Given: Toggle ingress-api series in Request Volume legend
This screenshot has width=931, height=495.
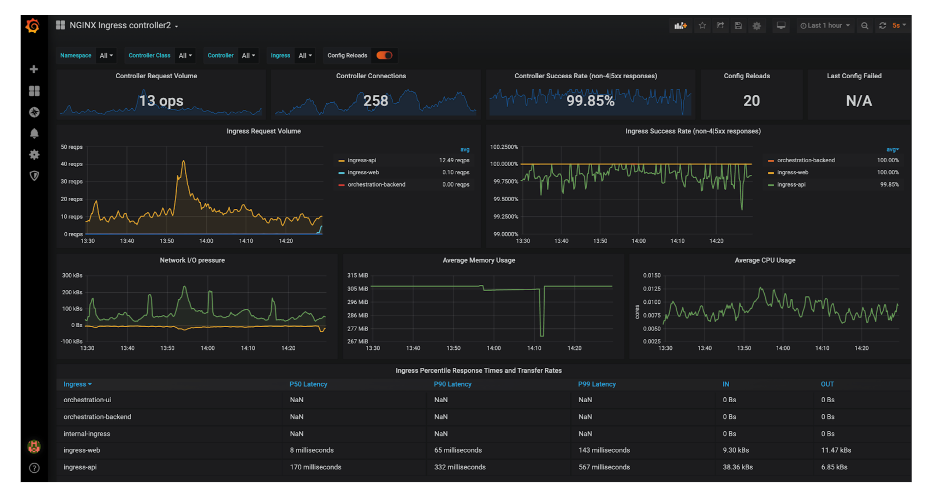Looking at the screenshot, I should coord(362,160).
